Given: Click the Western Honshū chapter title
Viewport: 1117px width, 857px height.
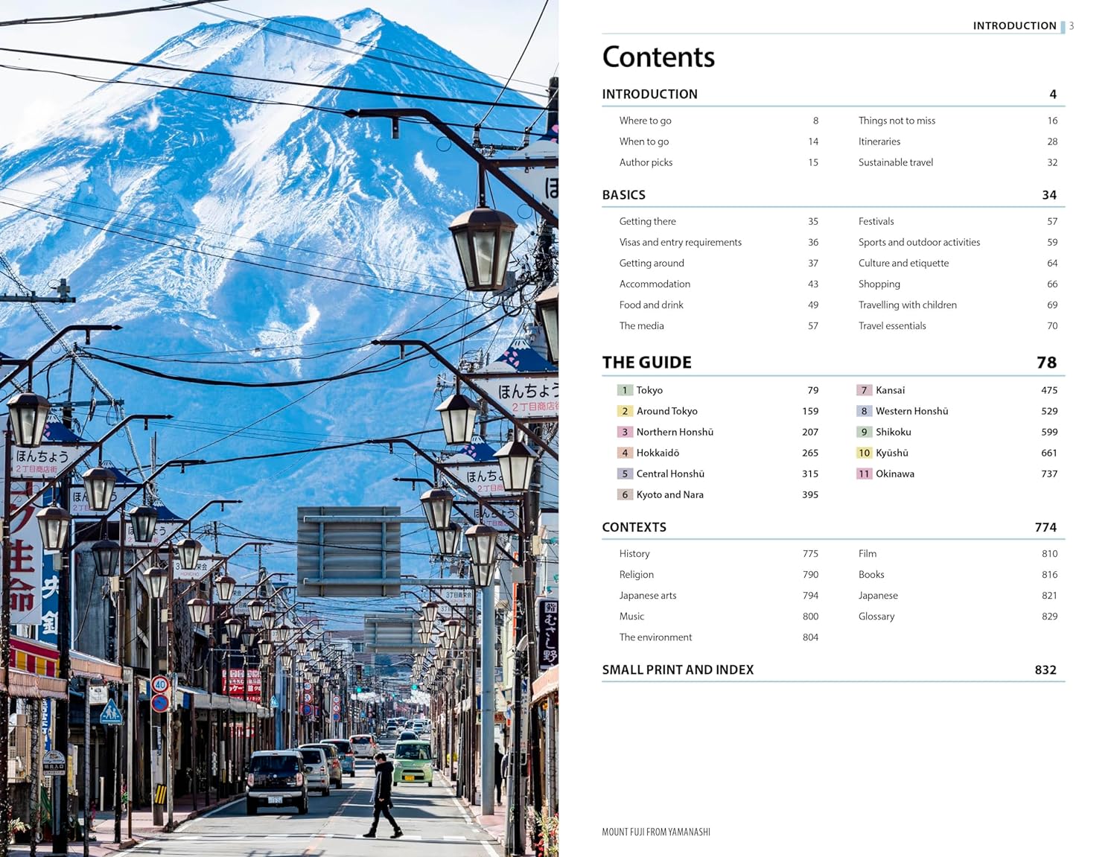Looking at the screenshot, I should pyautogui.click(x=911, y=411).
